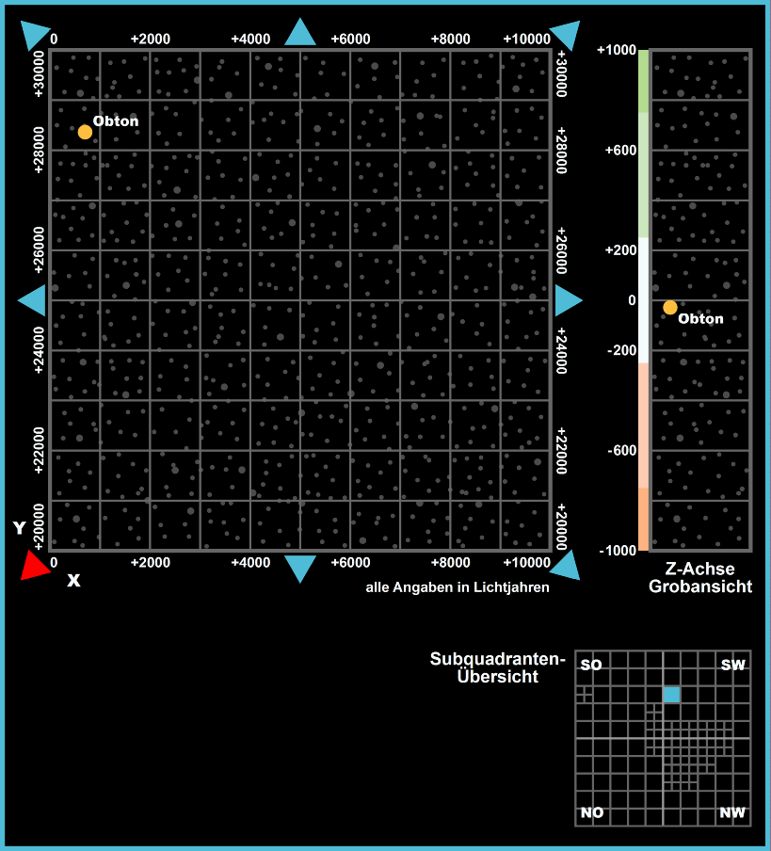771x851 pixels.
Task: Move map view with left-pointing arrow
Action: (x=33, y=300)
